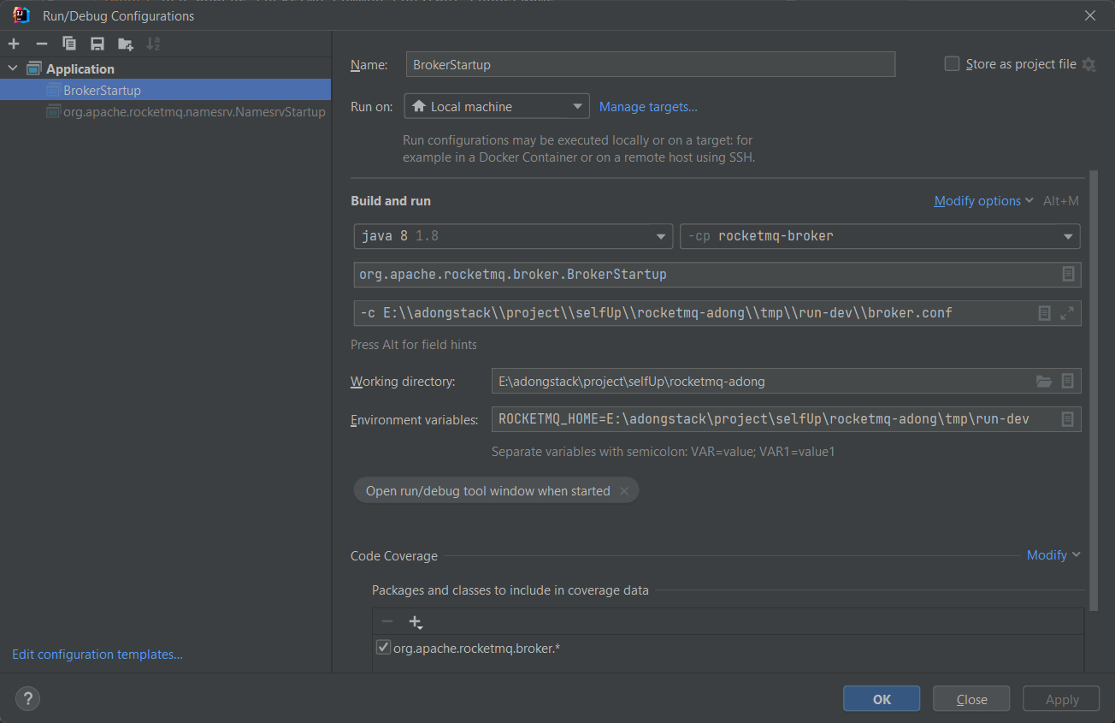The height and width of the screenshot is (723, 1115).
Task: Click the Name input field
Action: click(651, 64)
